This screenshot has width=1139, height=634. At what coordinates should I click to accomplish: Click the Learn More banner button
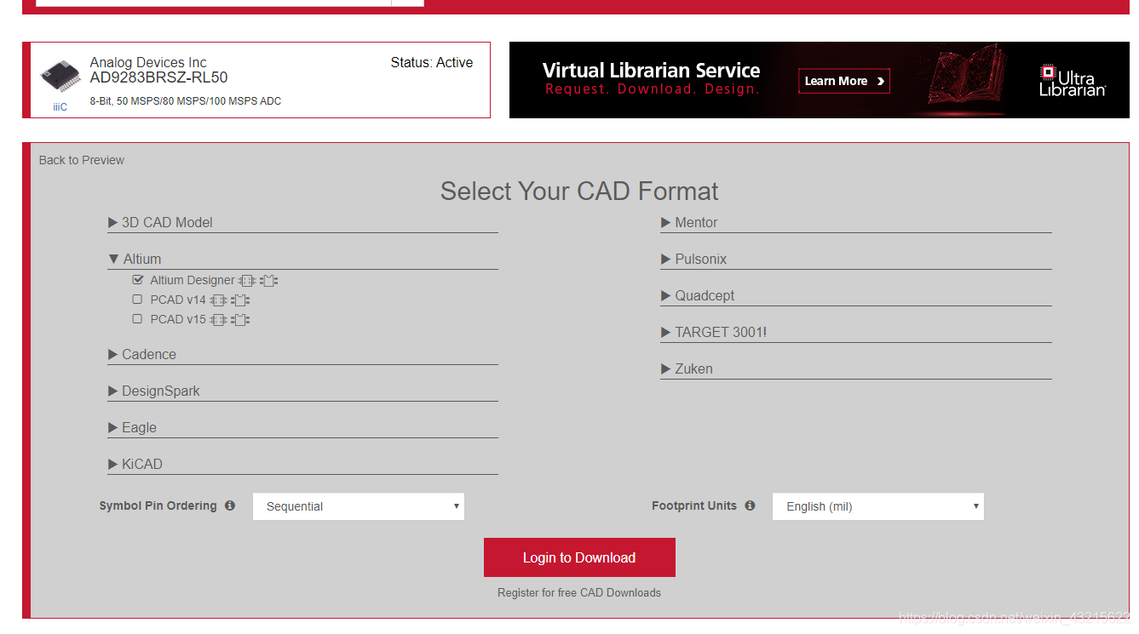844,81
